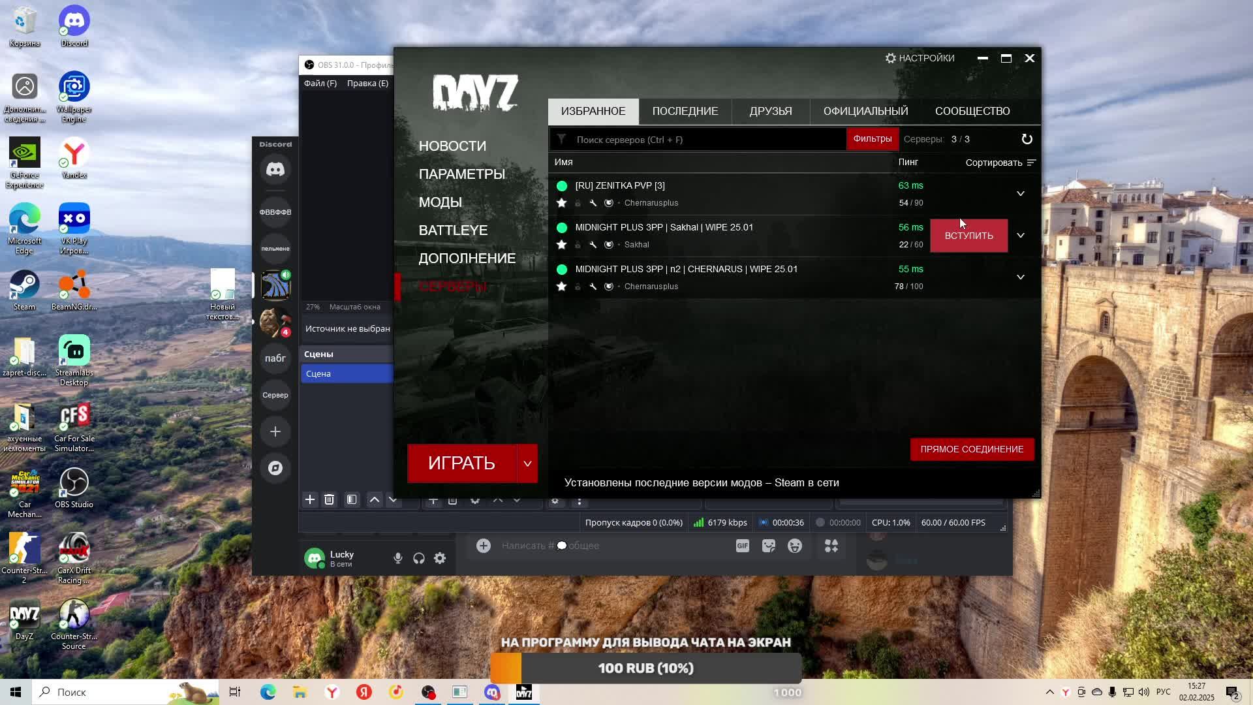Add a Discord server with plus icon
The height and width of the screenshot is (705, 1253).
click(275, 431)
